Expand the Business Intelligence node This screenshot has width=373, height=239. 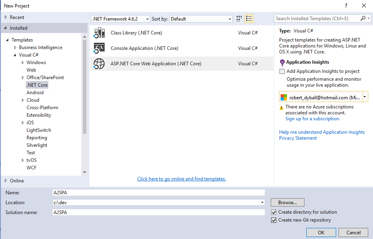point(15,47)
